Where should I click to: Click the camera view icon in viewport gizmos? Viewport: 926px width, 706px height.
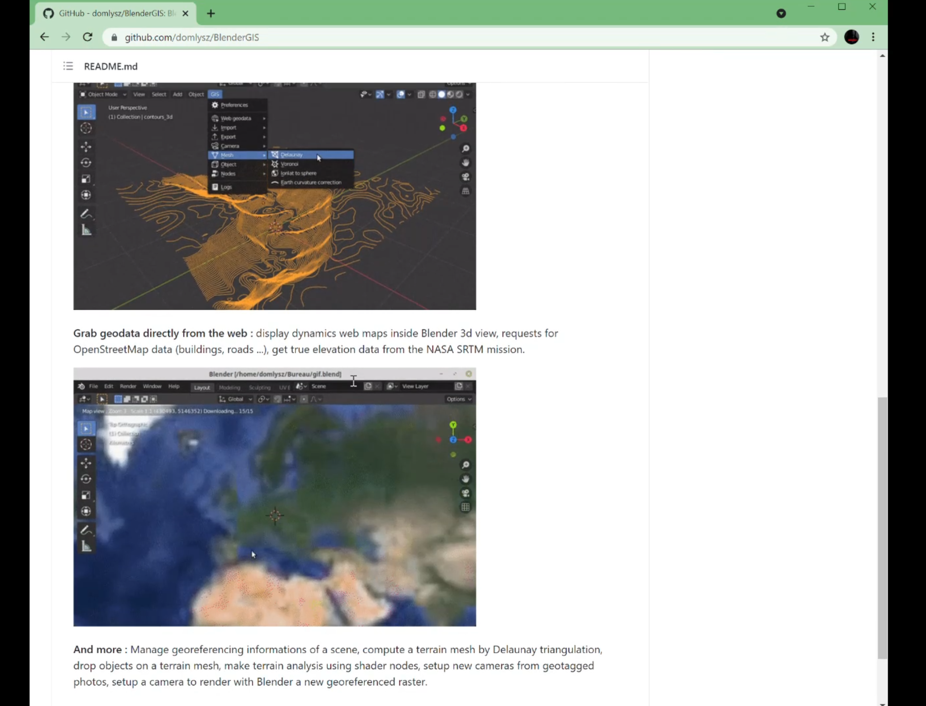click(x=465, y=177)
